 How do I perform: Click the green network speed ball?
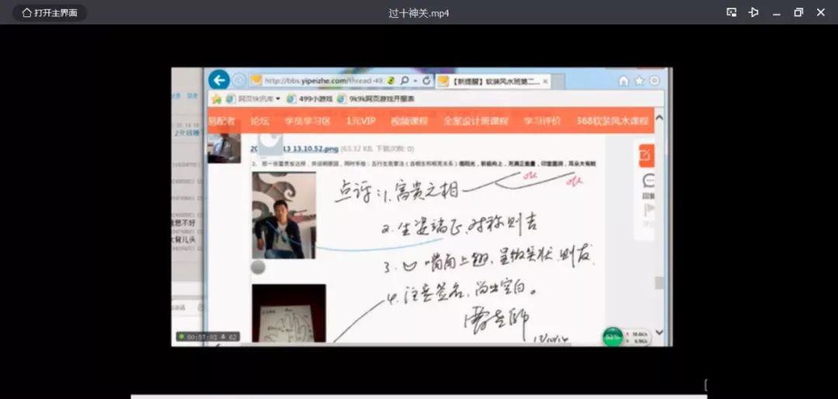[612, 336]
